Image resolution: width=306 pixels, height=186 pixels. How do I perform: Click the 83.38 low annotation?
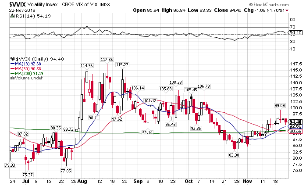point(234,155)
